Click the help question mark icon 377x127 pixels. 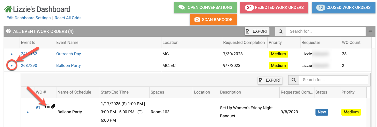8,31
